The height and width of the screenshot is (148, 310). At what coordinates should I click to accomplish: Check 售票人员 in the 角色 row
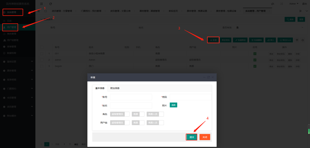[155, 114]
